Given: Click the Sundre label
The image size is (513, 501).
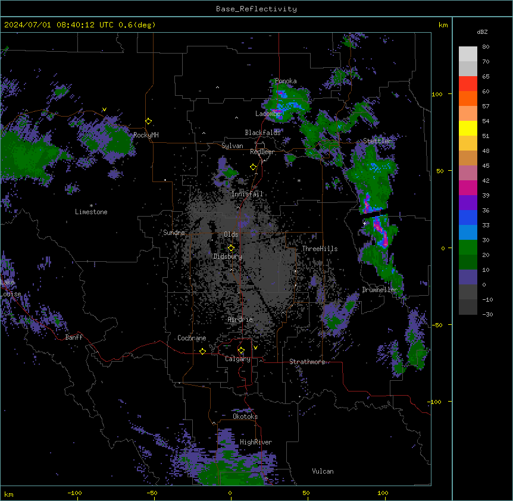Looking at the screenshot, I should [x=174, y=233].
